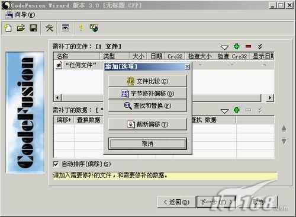This screenshot has width=296, height=217.
Task: Minimize the CodeFusion Wizard window
Action: (x=272, y=5)
